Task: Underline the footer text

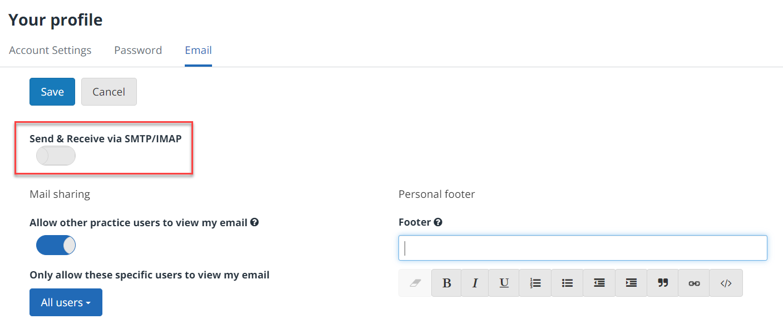Action: click(x=504, y=283)
